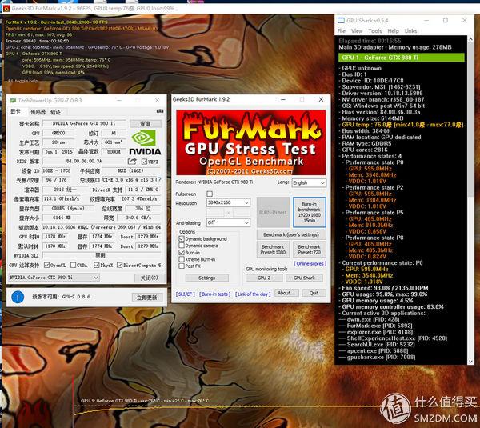This screenshot has height=428, width=480.
Task: Open the Anti-aliasing dropdown
Action: (228, 222)
